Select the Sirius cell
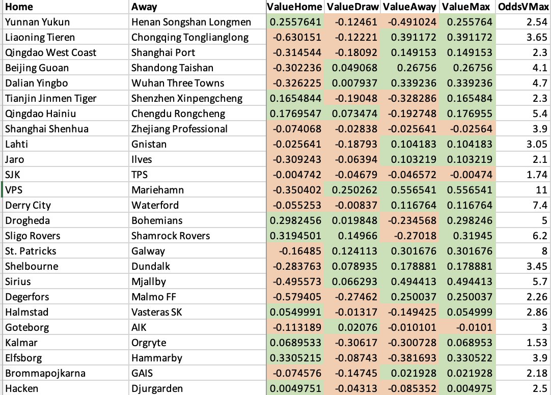The height and width of the screenshot is (395, 551). click(66, 281)
